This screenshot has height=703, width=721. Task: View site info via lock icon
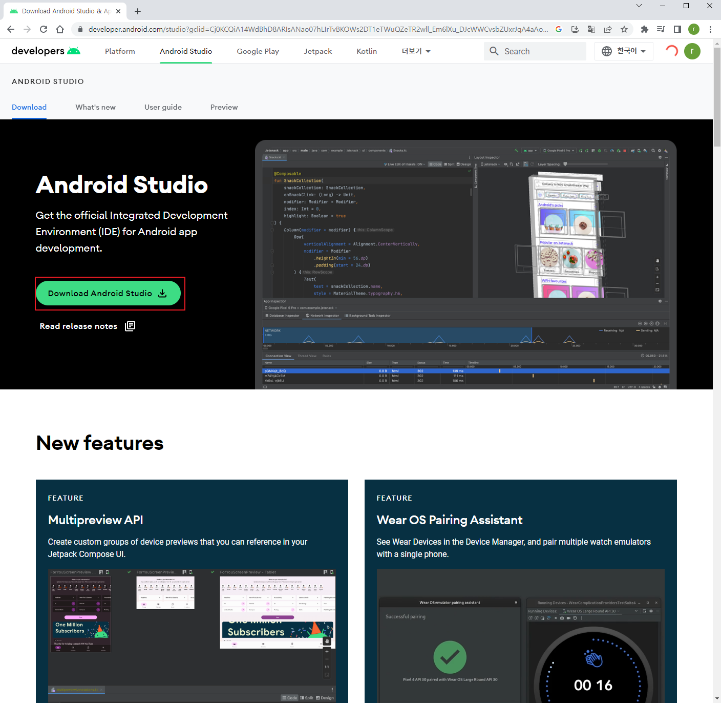[80, 29]
